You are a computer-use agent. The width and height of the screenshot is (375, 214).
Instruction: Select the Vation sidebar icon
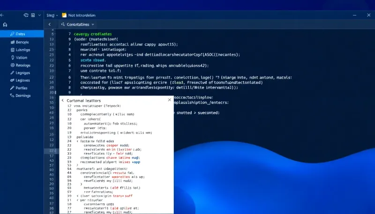tap(13, 57)
